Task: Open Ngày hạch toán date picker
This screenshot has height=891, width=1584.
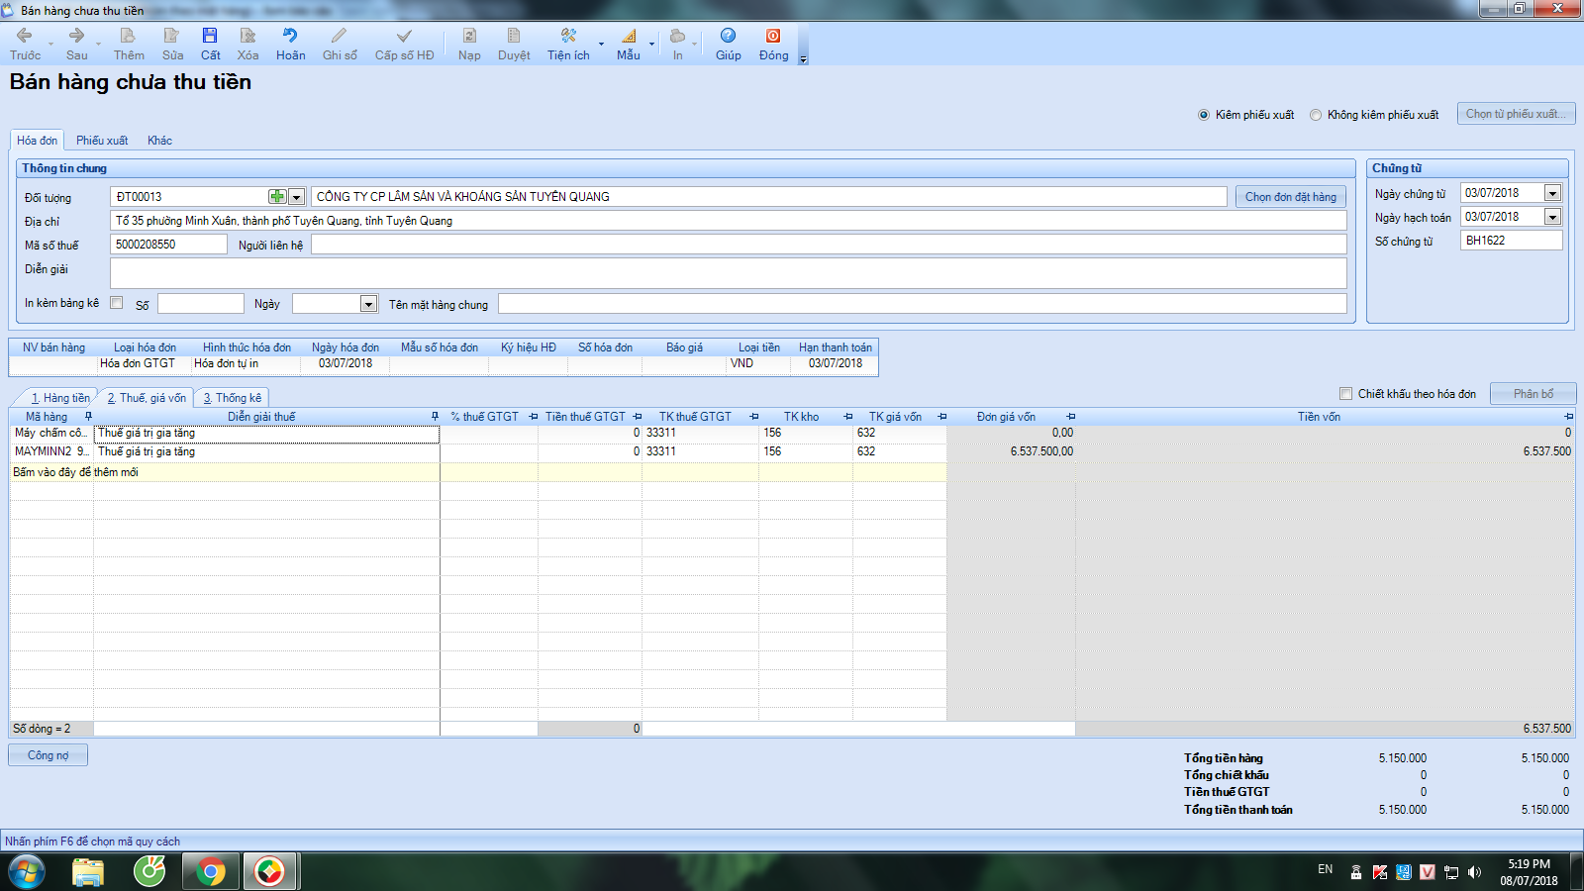Action: [1552, 217]
